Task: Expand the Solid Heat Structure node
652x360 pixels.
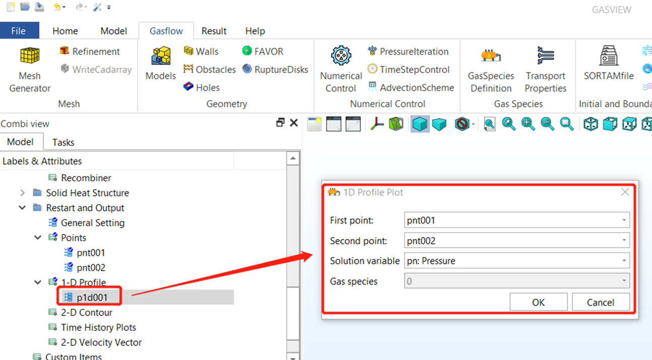Action: (x=22, y=193)
